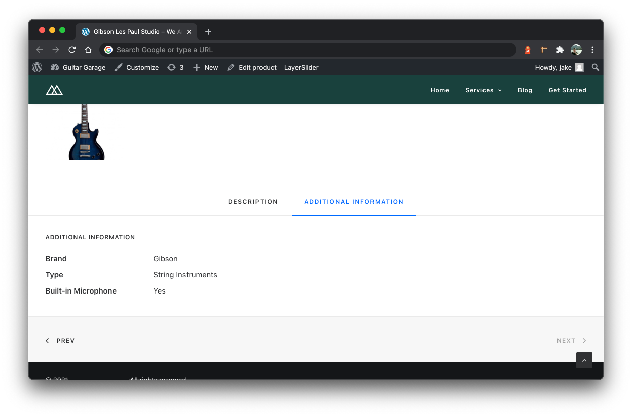Reload the page

pyautogui.click(x=71, y=50)
